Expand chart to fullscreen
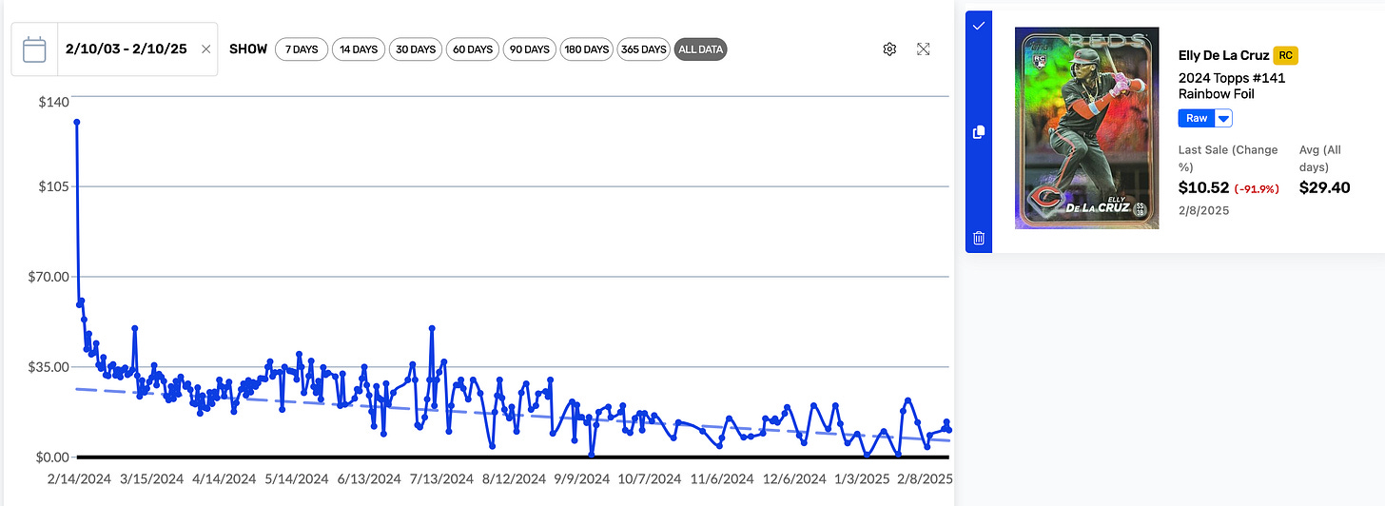The height and width of the screenshot is (506, 1385). point(923,49)
